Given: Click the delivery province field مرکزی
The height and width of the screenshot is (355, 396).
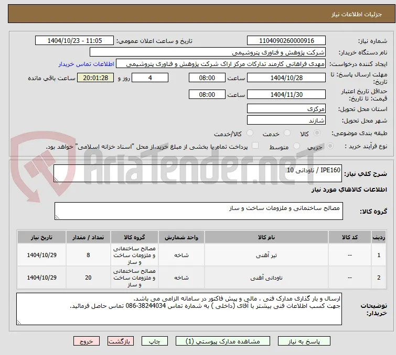Looking at the screenshot, I should coord(286,109).
